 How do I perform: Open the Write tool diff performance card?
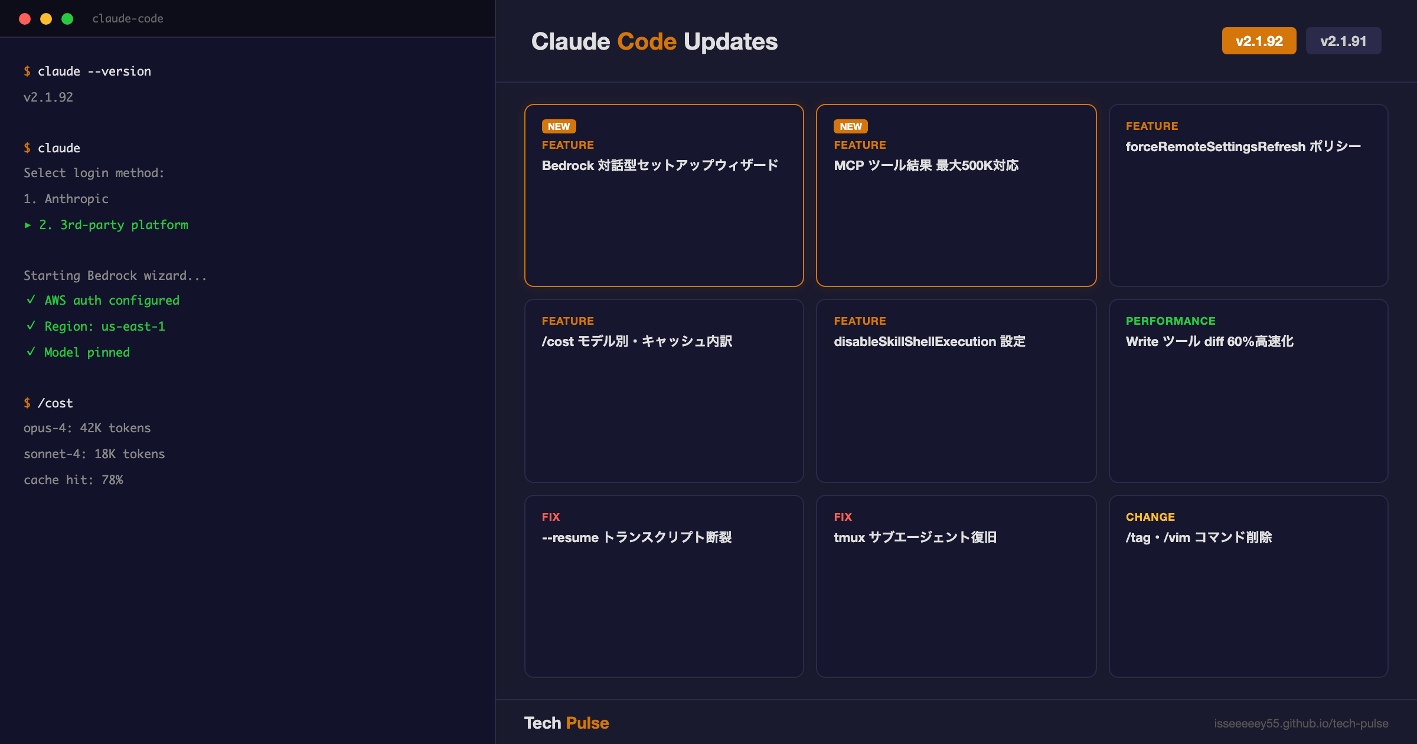(x=1248, y=391)
